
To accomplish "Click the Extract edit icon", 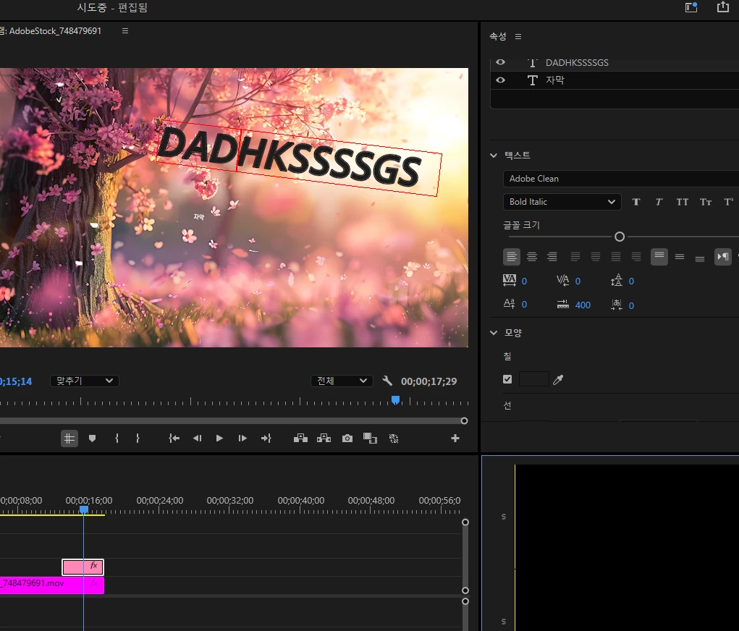I will (324, 439).
